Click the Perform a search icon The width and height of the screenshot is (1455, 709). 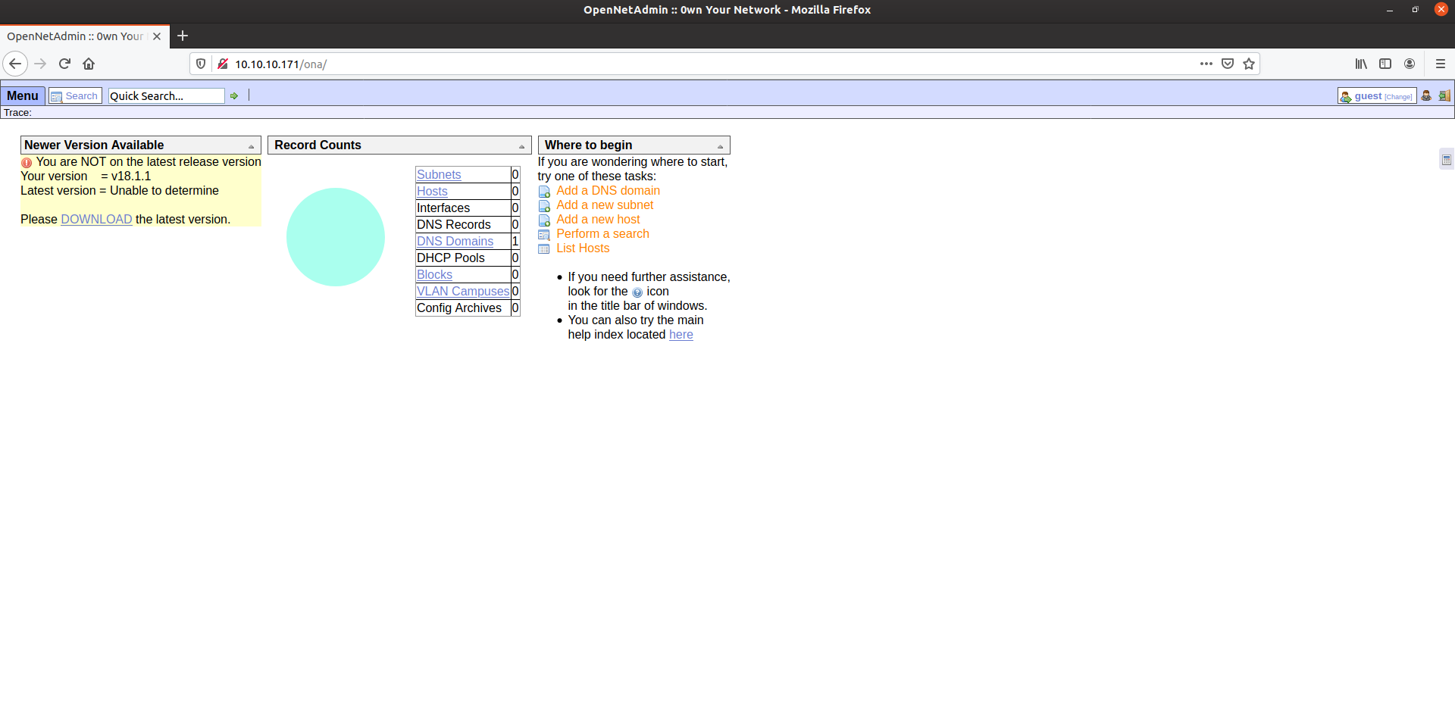pyautogui.click(x=544, y=235)
